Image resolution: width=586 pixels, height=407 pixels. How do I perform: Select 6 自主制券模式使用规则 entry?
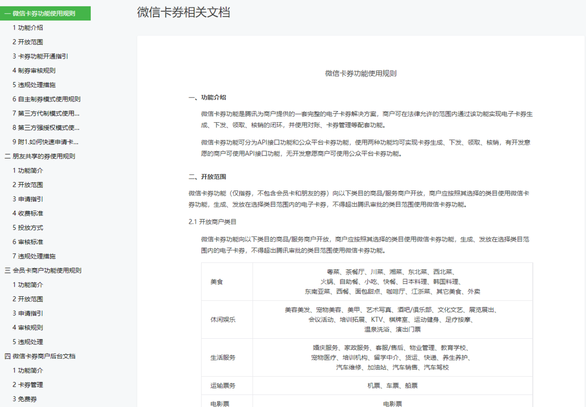coord(47,99)
